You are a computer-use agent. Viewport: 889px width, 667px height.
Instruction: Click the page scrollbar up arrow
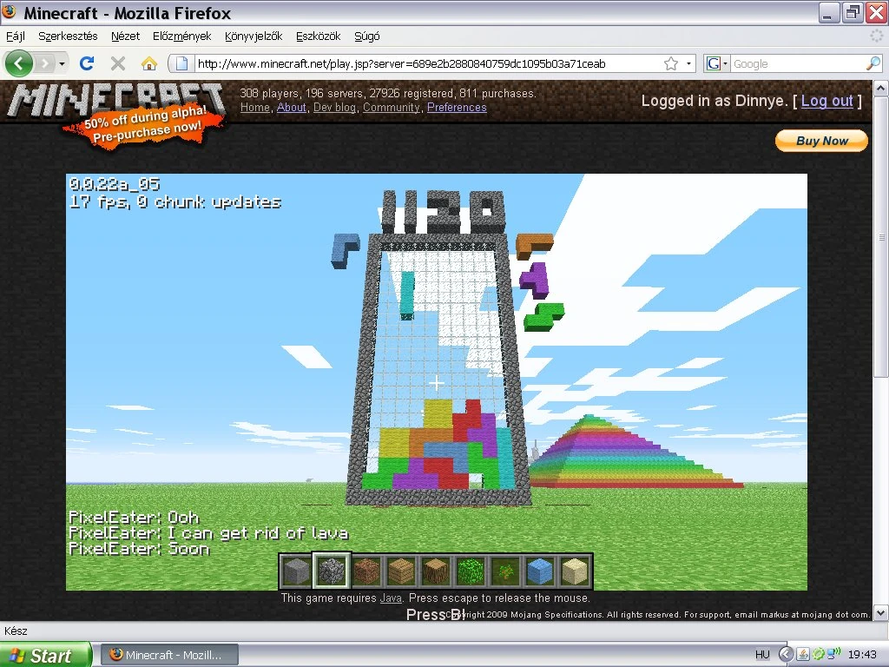tap(880, 89)
